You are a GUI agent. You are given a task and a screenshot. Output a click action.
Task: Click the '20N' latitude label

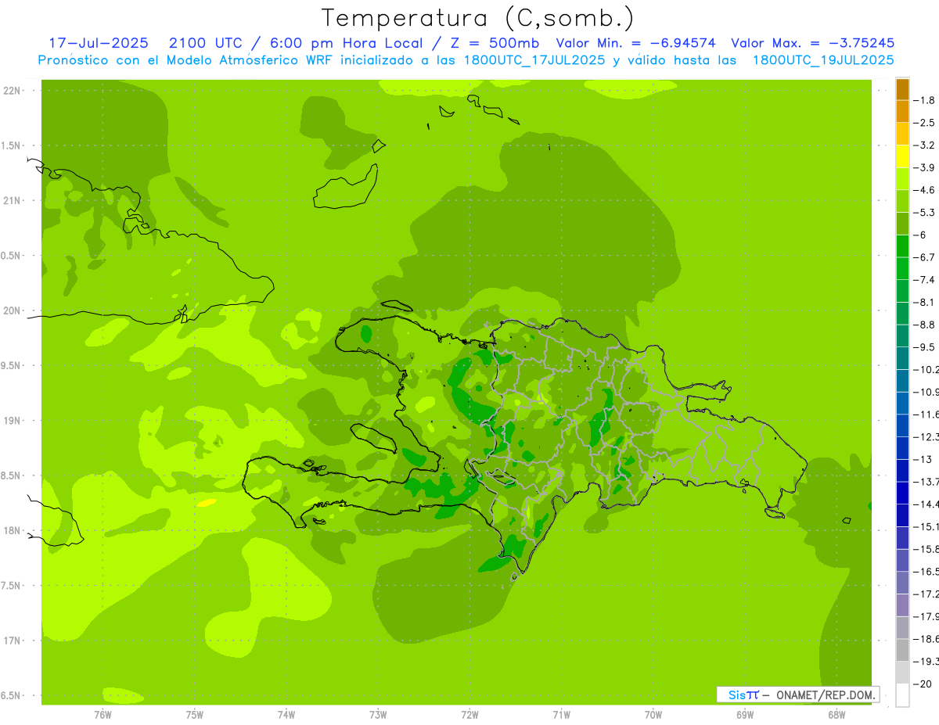point(11,310)
